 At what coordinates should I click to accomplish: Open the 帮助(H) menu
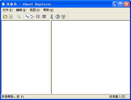(48, 10)
